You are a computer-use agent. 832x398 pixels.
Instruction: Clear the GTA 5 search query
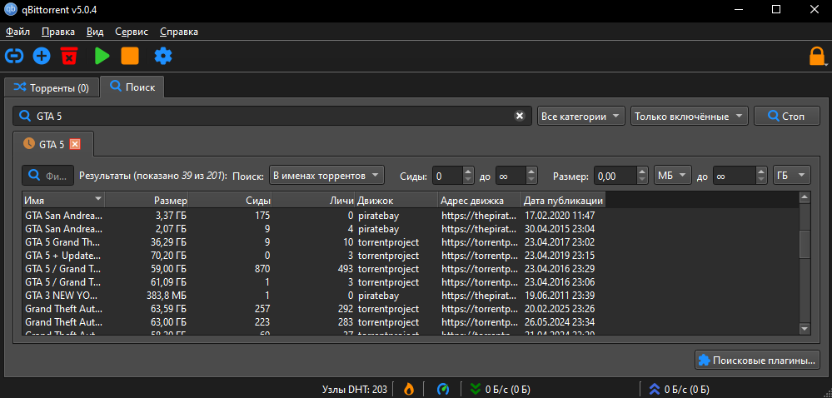520,117
